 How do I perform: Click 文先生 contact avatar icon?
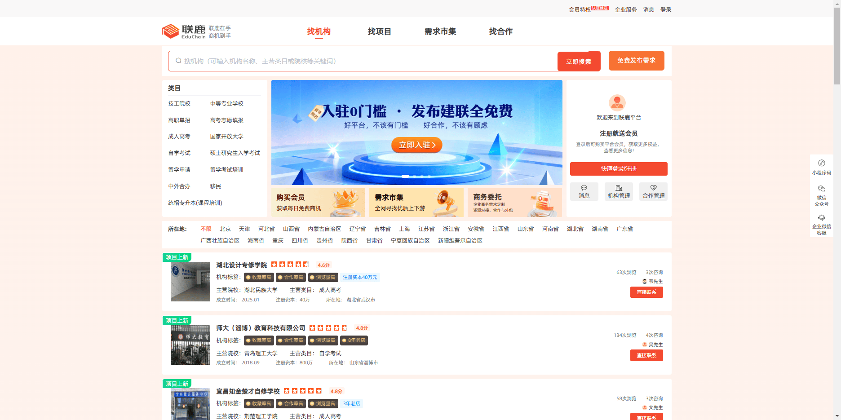[645, 407]
